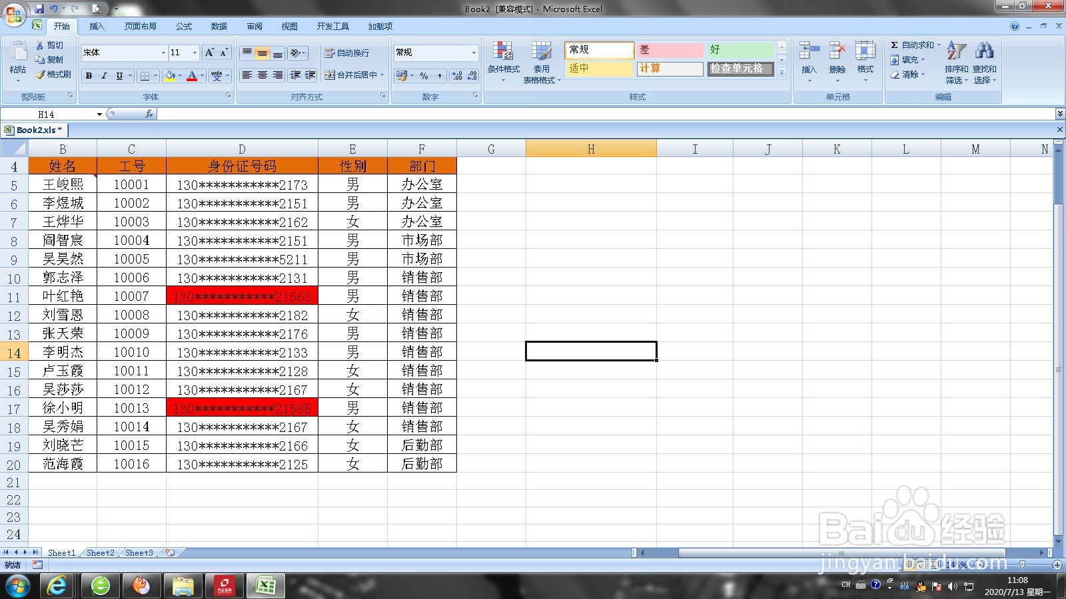This screenshot has height=599, width=1066.
Task: Insert a new worksheet tab
Action: [x=171, y=552]
